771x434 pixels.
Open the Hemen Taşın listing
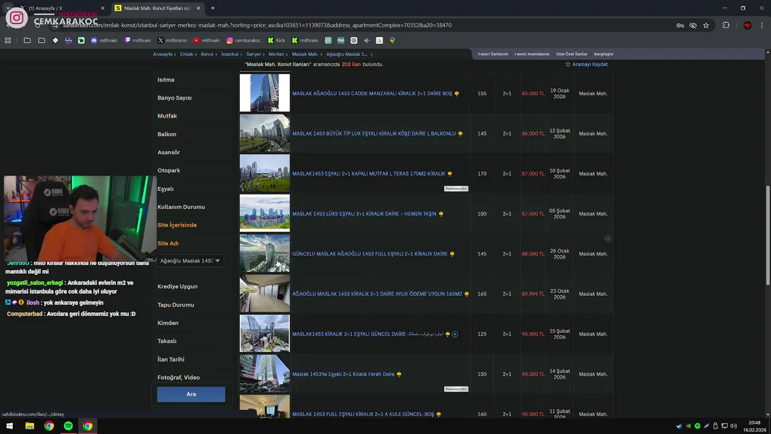tap(364, 214)
